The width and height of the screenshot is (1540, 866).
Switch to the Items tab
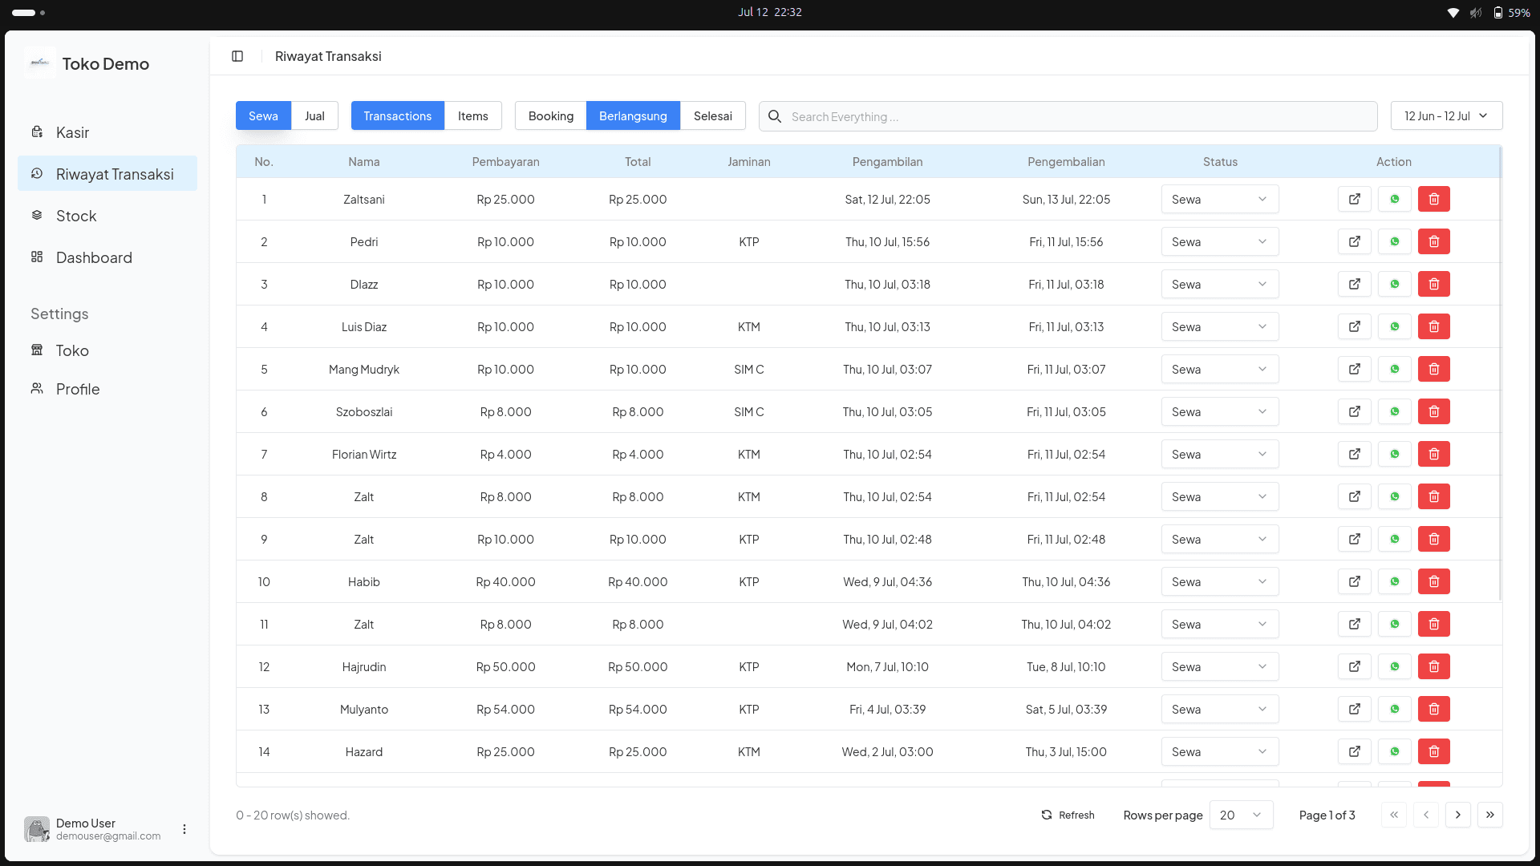click(473, 115)
